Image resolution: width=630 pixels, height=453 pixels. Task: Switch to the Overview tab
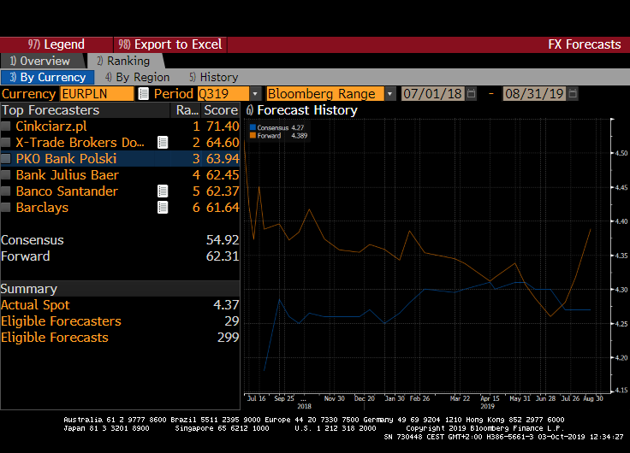(x=40, y=61)
